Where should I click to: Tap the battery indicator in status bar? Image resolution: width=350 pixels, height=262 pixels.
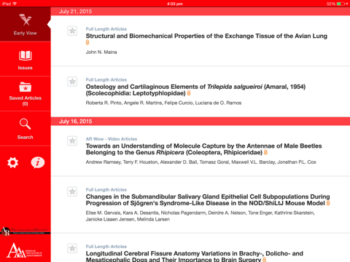tap(341, 4)
